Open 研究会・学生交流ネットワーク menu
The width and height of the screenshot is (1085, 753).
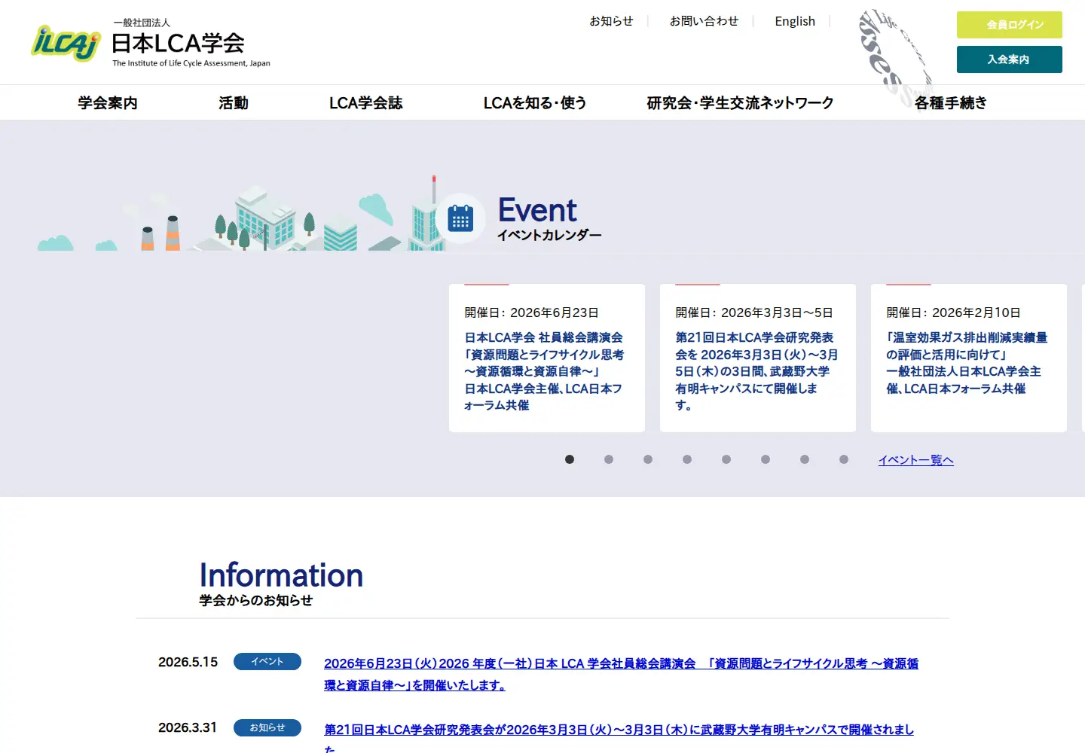[741, 103]
